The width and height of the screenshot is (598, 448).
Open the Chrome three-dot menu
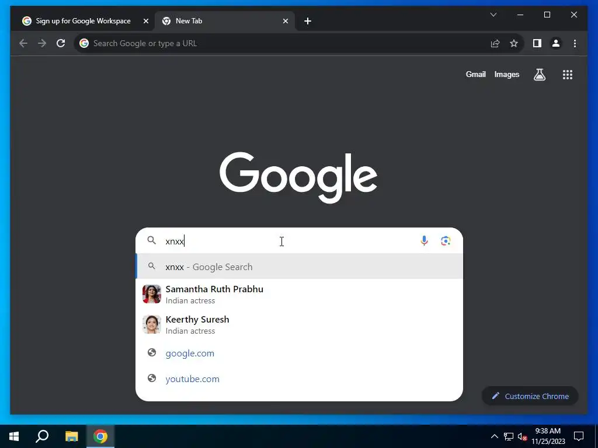tap(575, 43)
